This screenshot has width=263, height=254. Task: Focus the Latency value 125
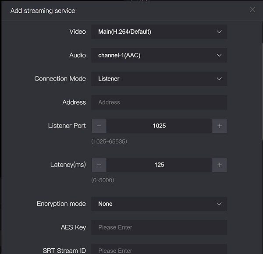click(x=159, y=165)
